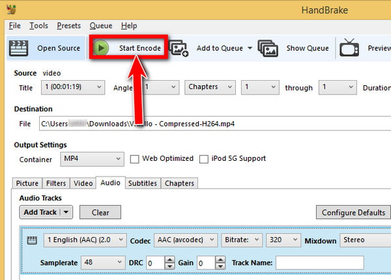Click the 'Audio Tracks' heading

pos(40,198)
